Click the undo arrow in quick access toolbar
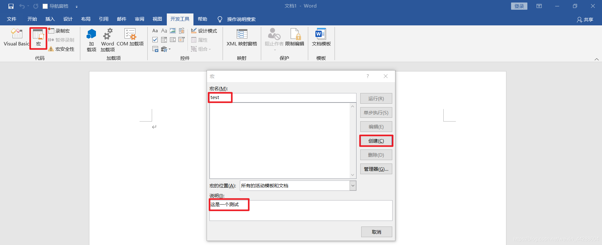This screenshot has height=245, width=602. pos(22,6)
